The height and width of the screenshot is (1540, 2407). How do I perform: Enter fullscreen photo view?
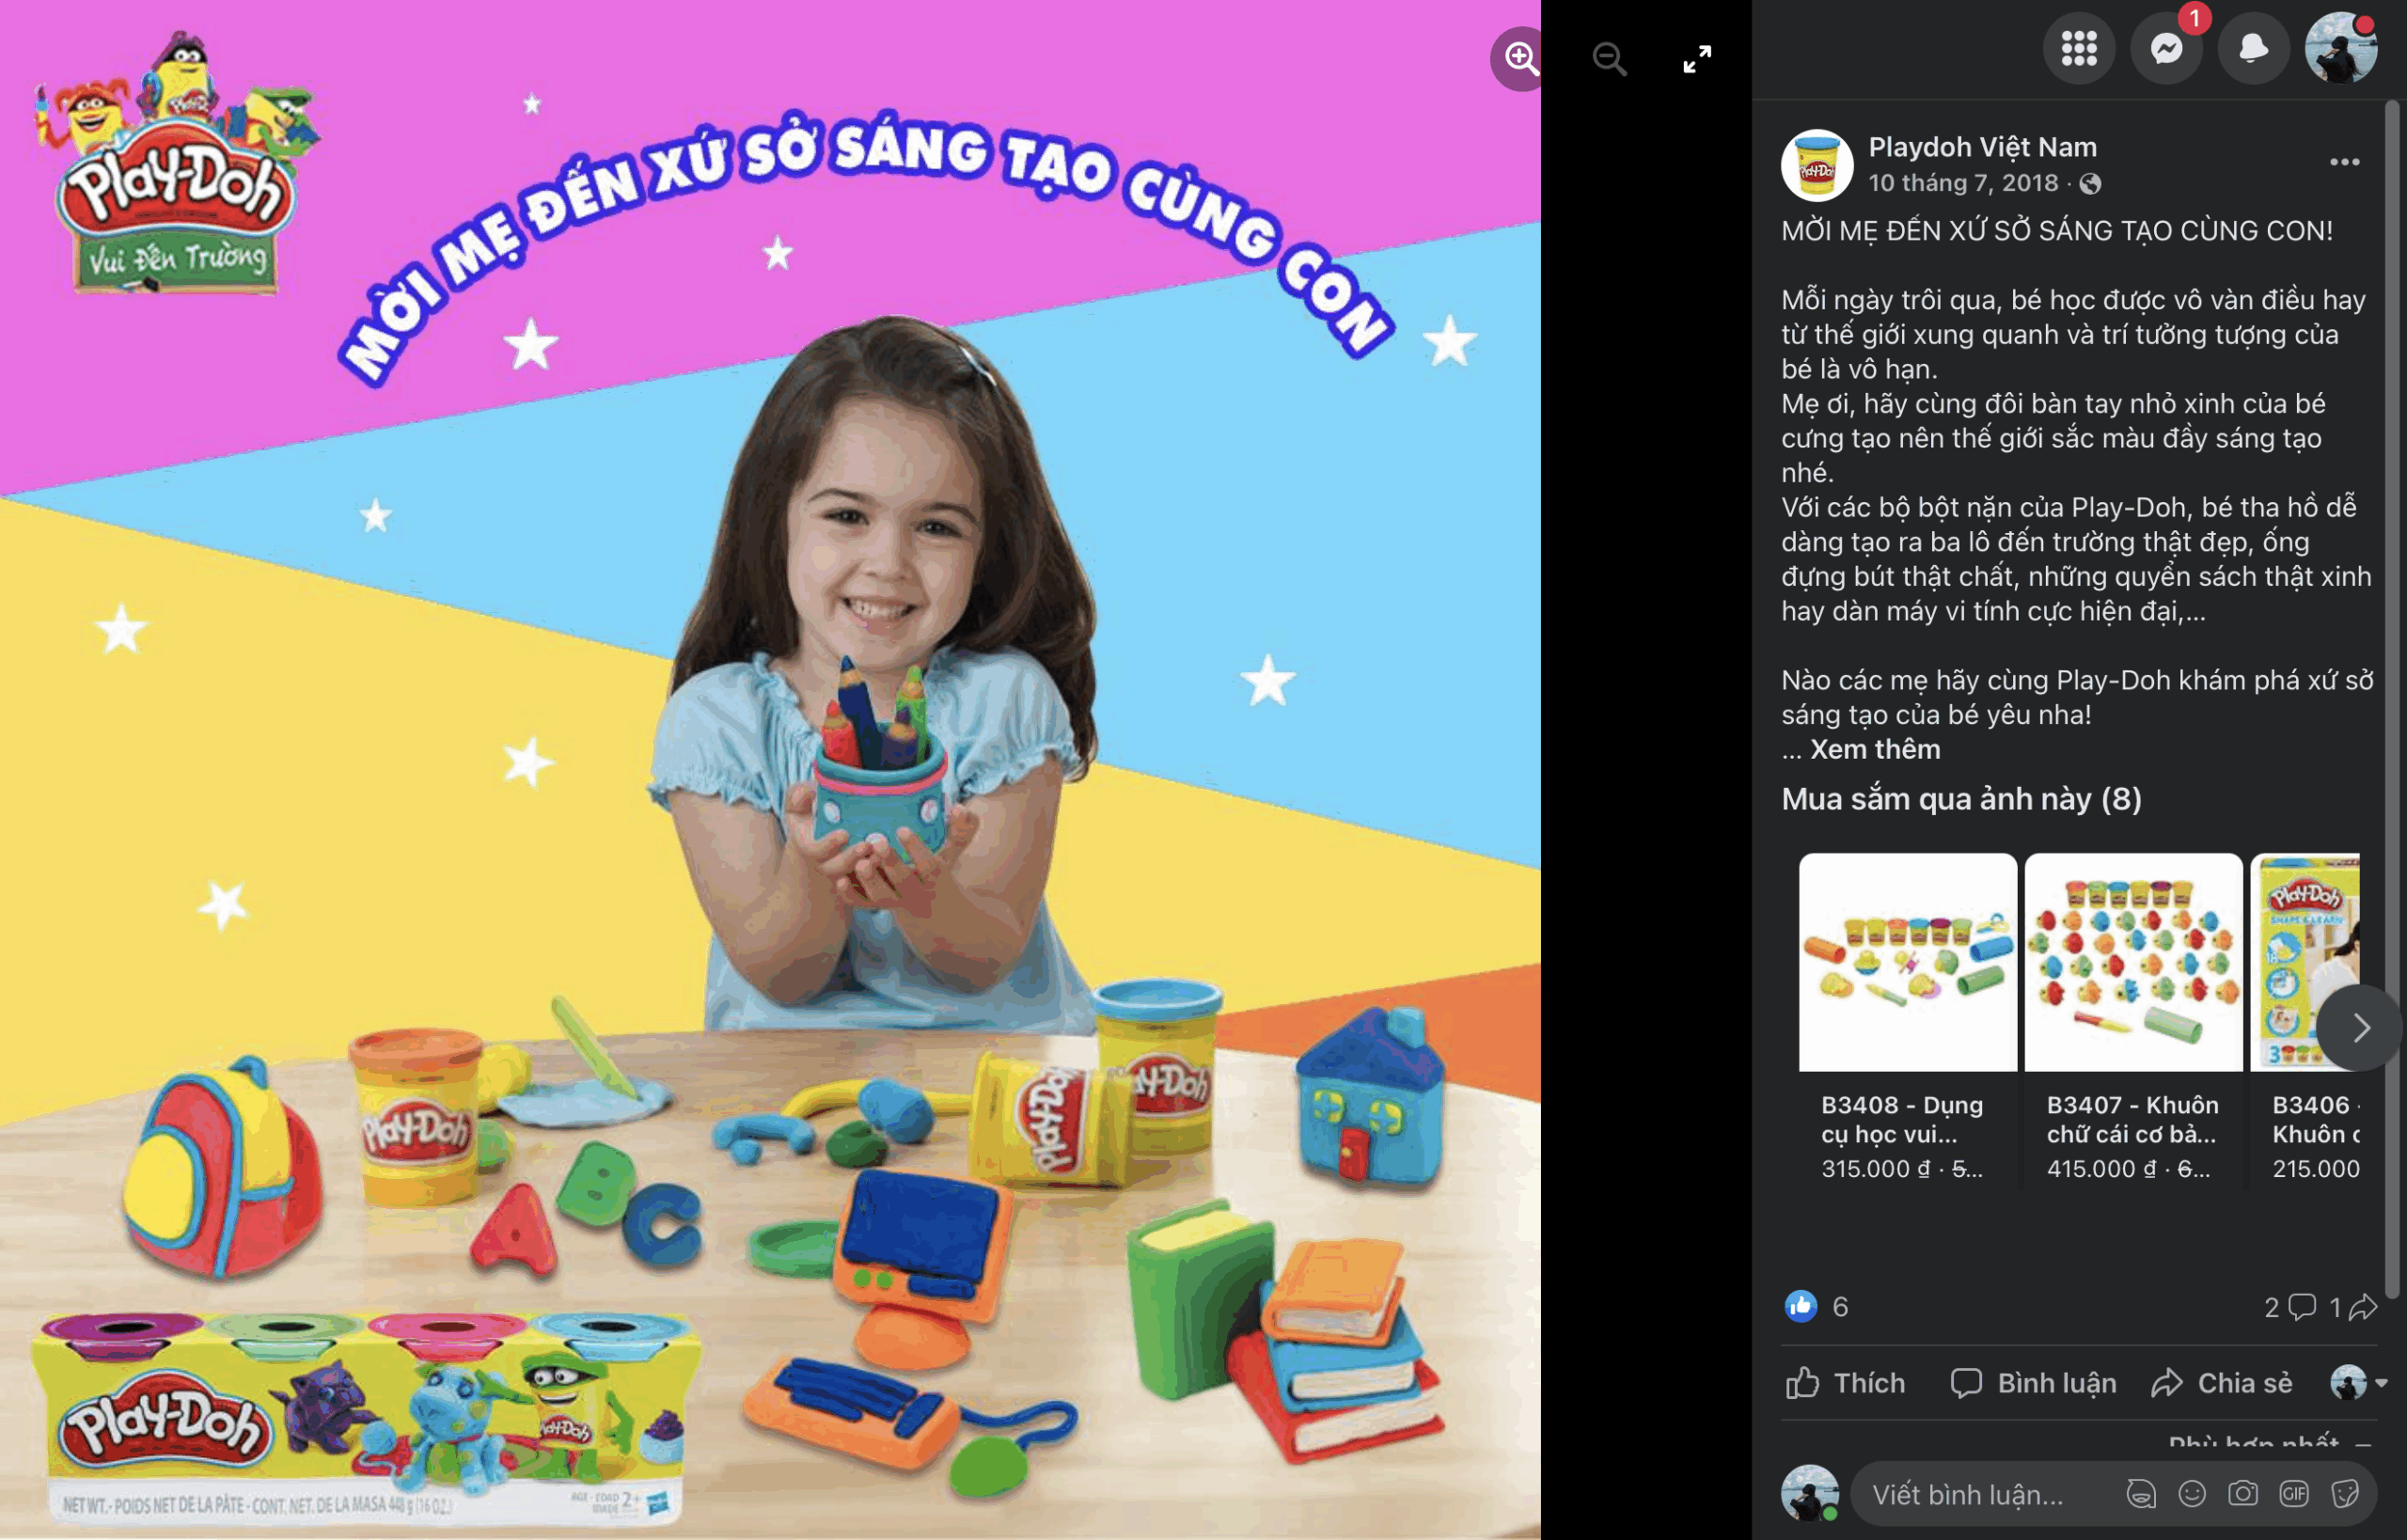pyautogui.click(x=1697, y=58)
